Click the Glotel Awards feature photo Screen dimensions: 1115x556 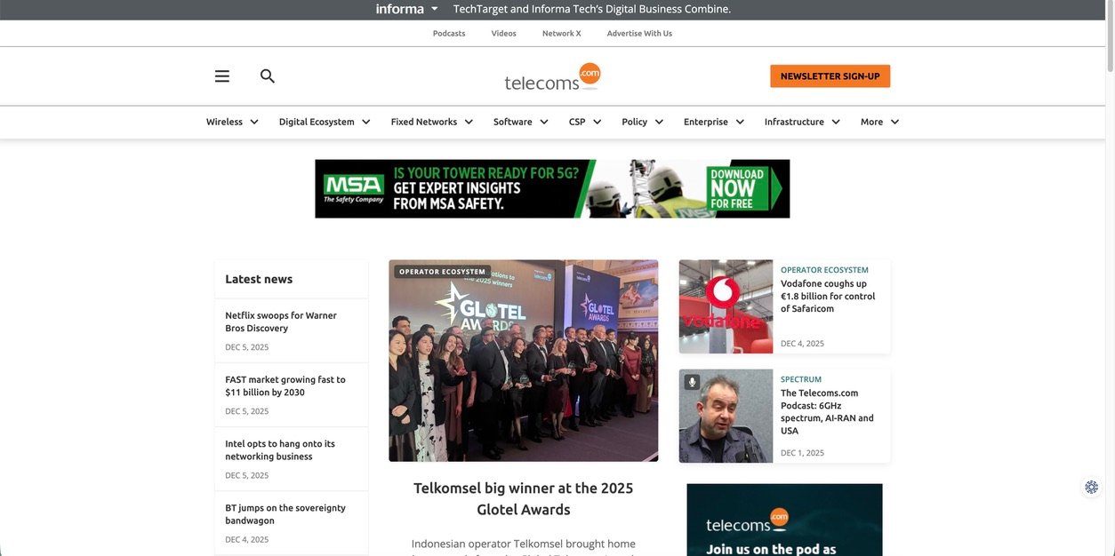[x=524, y=361]
